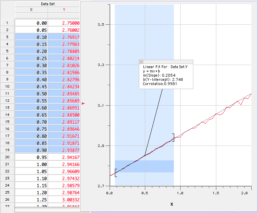Click the X cell containing 1.25

click(31, 200)
